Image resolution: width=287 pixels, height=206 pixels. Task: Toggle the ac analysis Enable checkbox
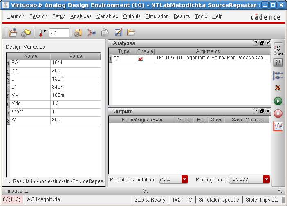point(140,58)
